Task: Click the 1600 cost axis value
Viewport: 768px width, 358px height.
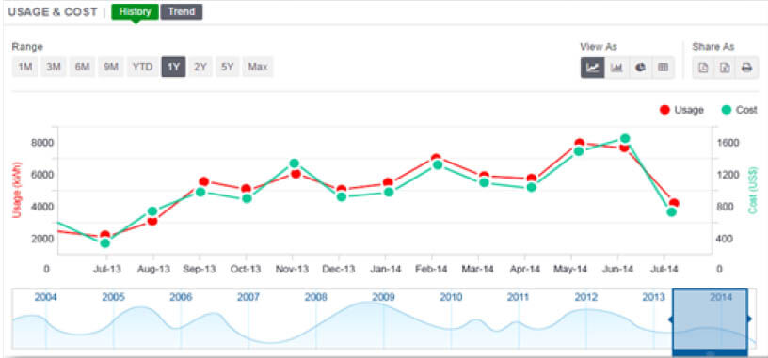Action: click(x=729, y=142)
